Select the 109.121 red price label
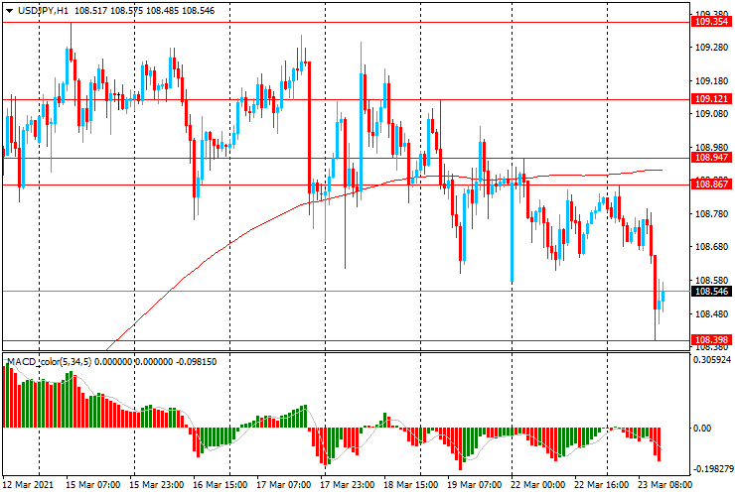735x496 pixels. (711, 99)
